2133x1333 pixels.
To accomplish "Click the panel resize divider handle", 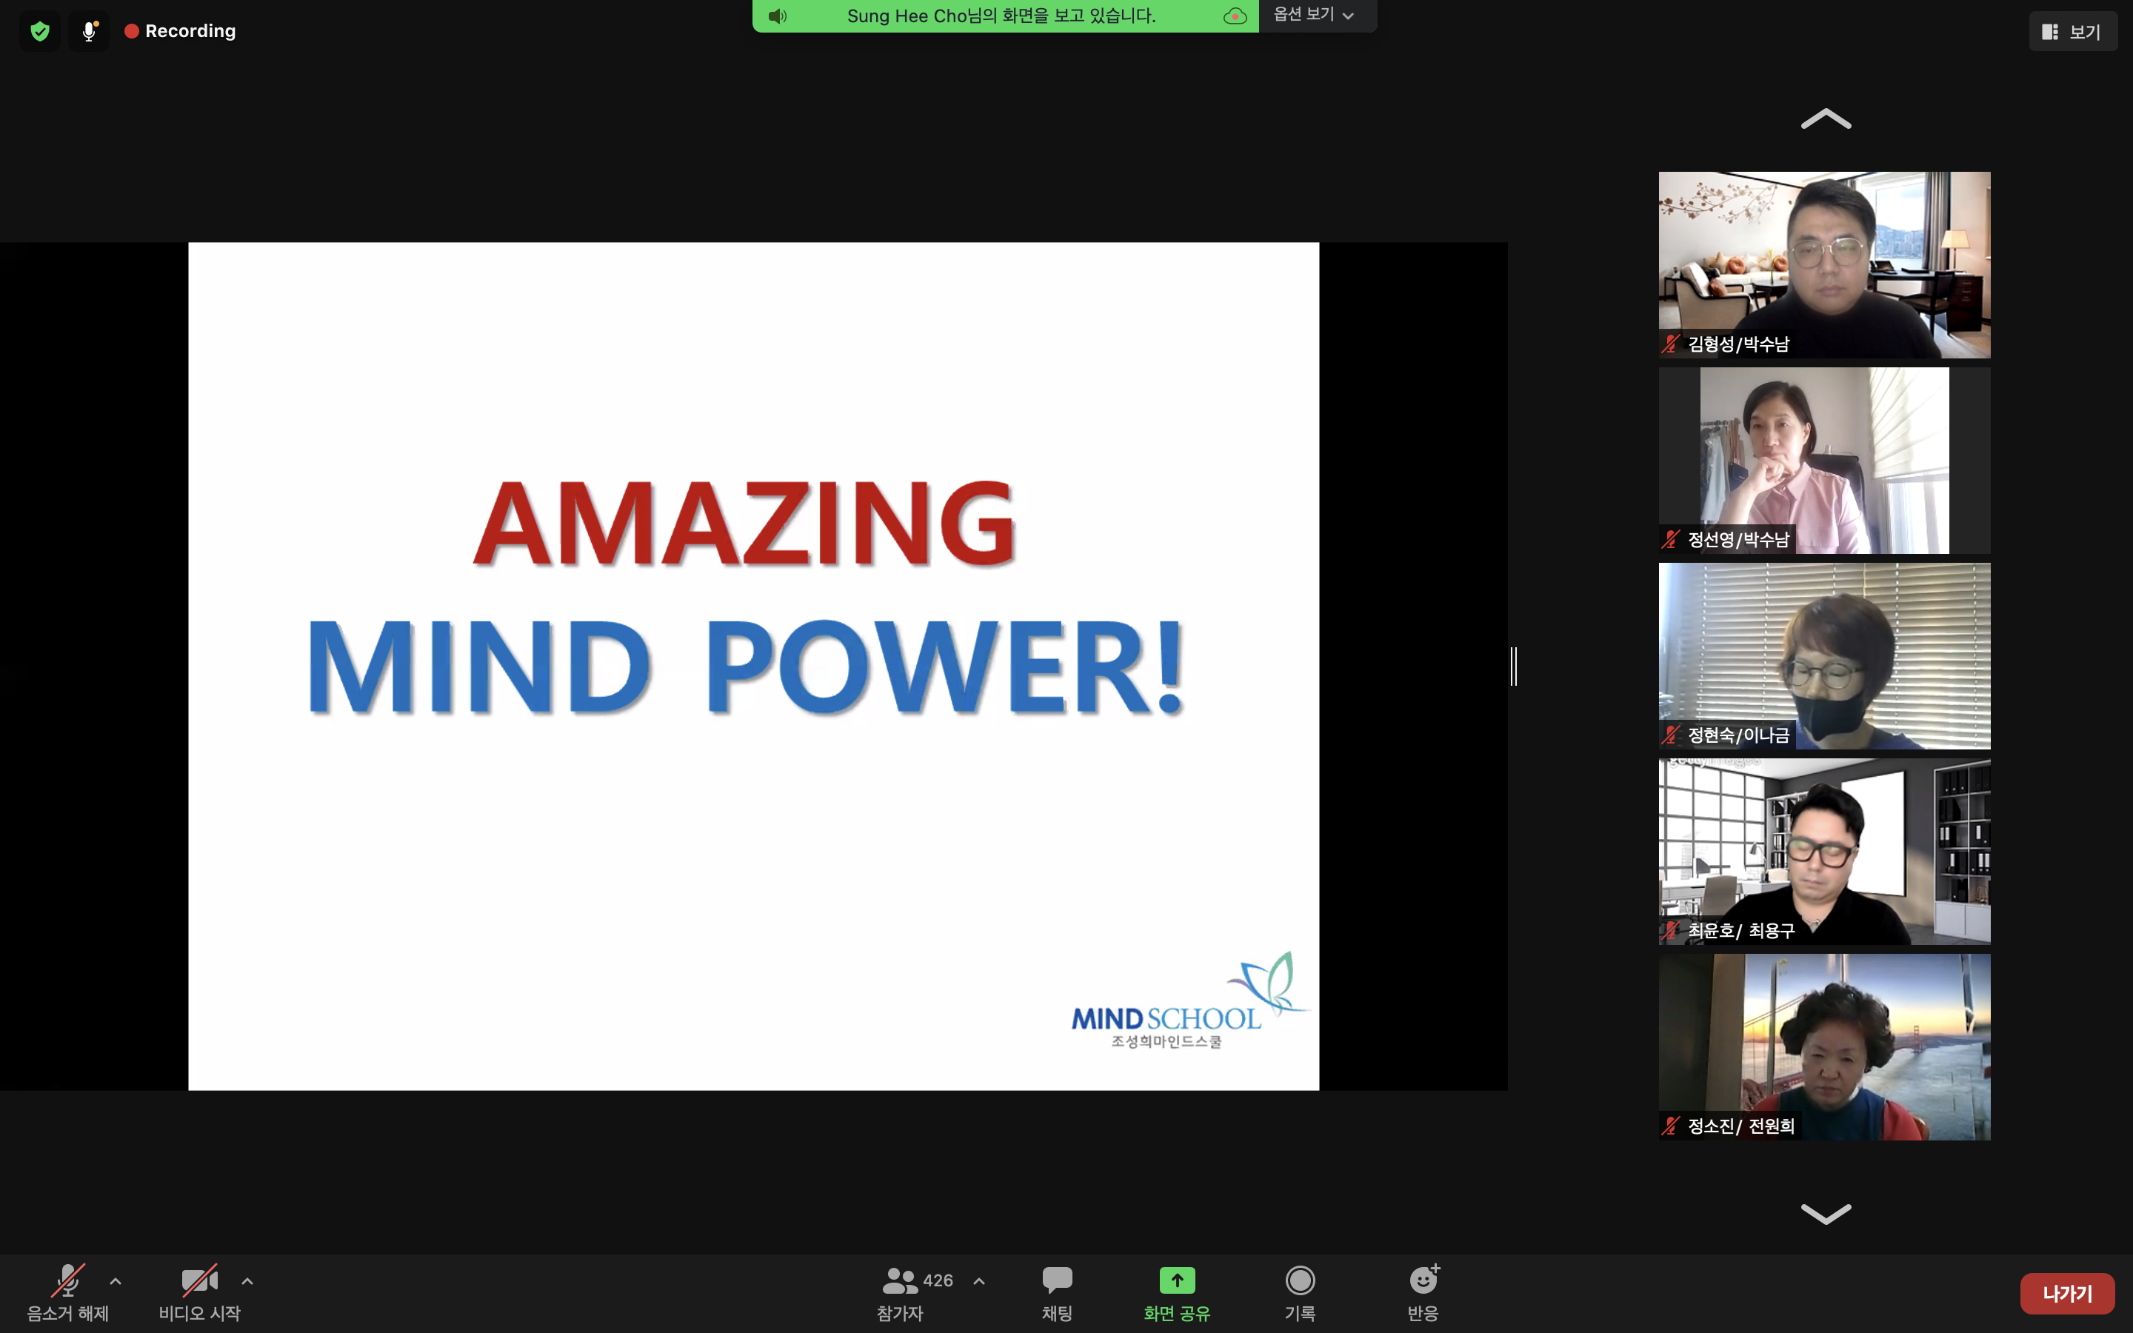I will click(x=1513, y=666).
